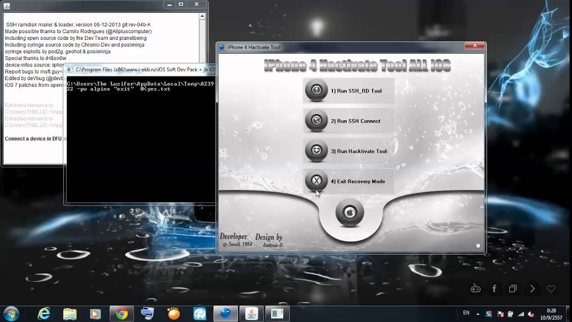
Task: Click the round Apple logo button
Action: 349,212
